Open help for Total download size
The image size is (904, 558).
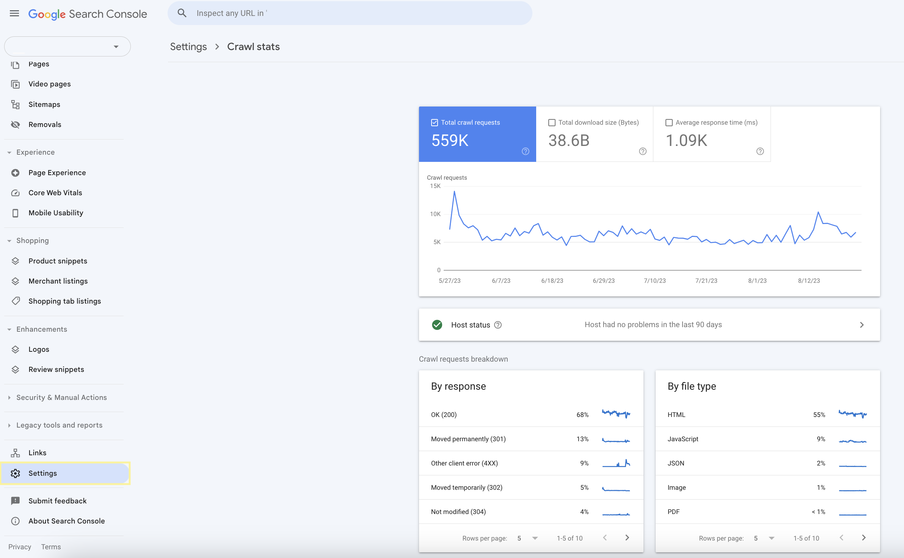coord(643,151)
